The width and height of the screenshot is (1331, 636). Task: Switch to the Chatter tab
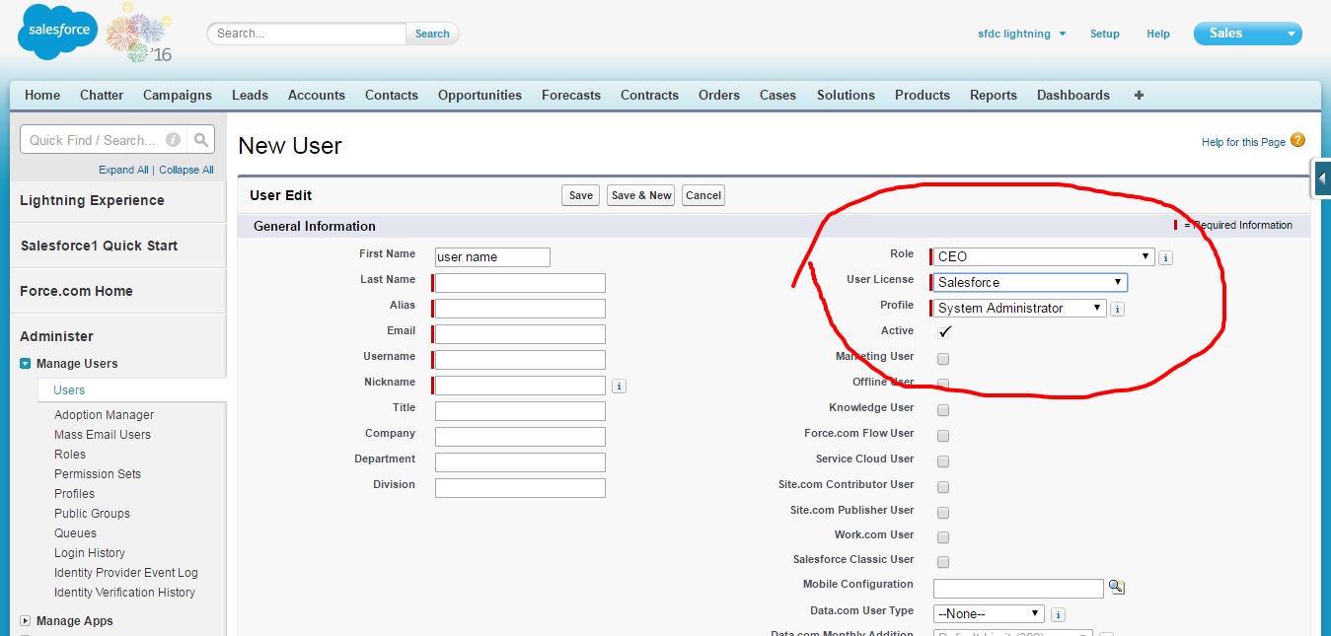tap(102, 96)
